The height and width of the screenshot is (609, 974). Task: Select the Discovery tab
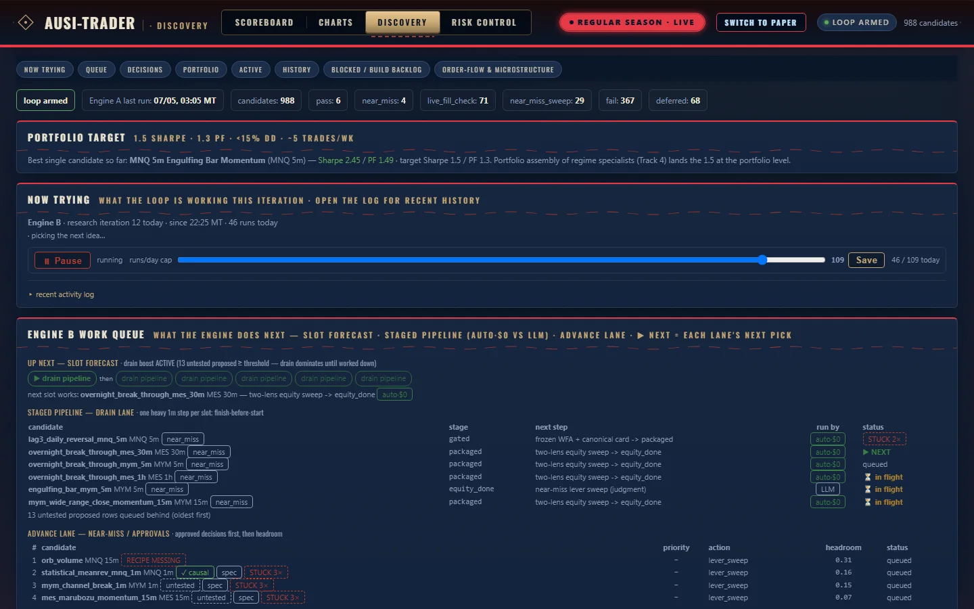pyautogui.click(x=402, y=22)
